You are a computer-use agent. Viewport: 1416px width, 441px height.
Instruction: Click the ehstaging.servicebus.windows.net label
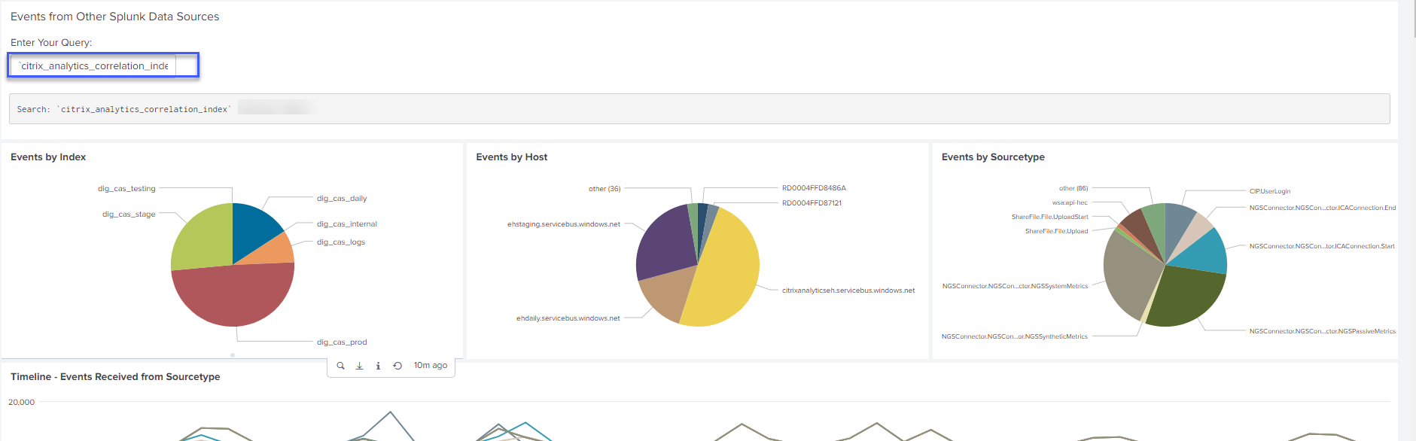[564, 224]
